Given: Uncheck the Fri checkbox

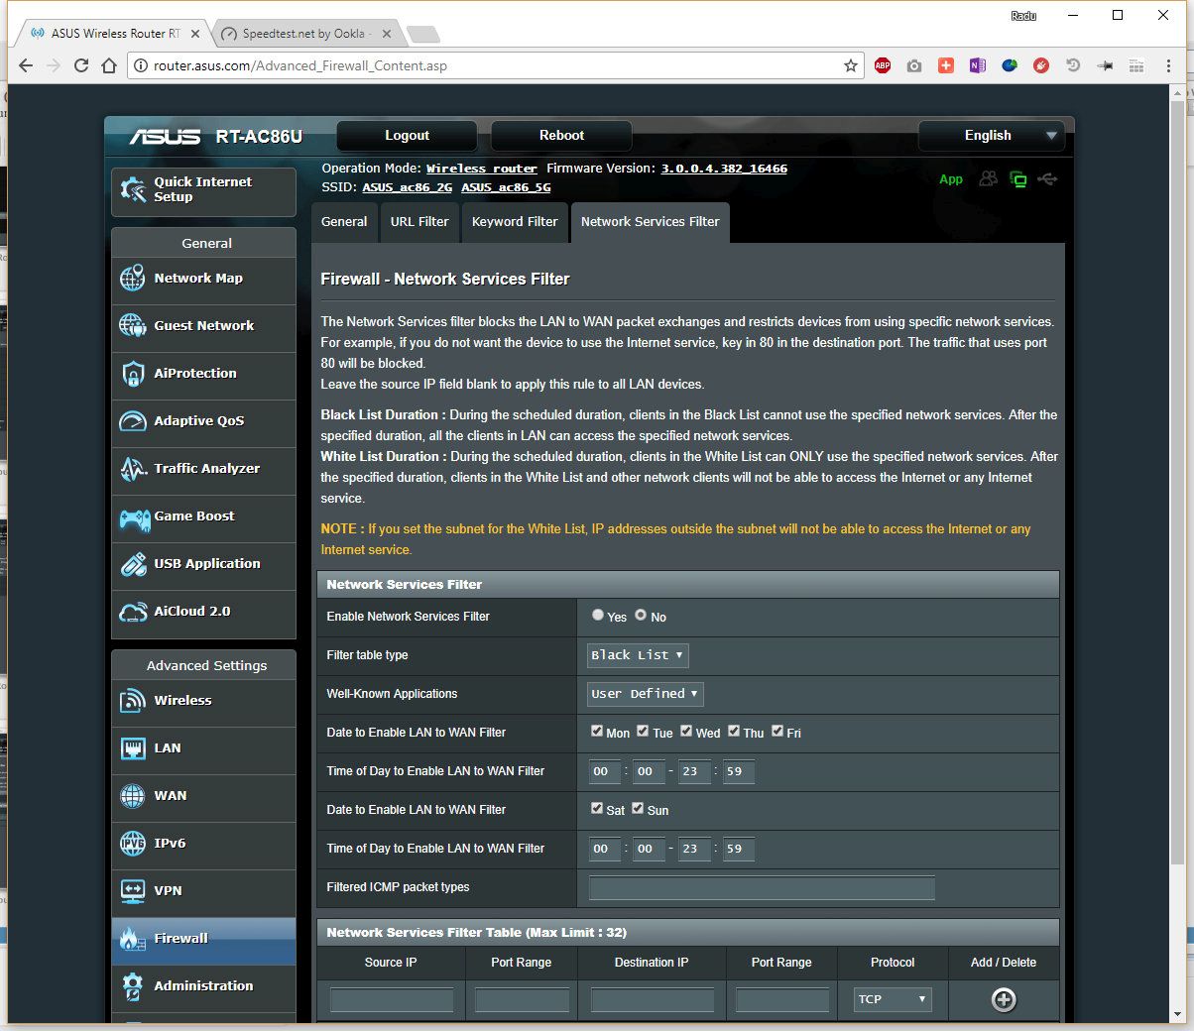Looking at the screenshot, I should tap(777, 732).
